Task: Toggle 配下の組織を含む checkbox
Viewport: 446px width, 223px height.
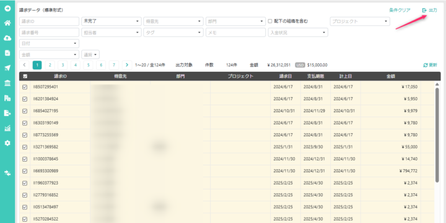Action: (x=270, y=21)
